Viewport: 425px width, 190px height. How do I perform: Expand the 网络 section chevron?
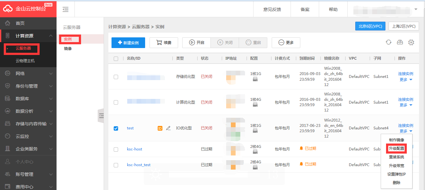click(51, 73)
